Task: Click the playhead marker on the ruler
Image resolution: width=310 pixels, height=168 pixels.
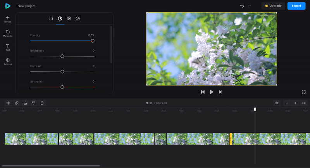Action: point(255,109)
